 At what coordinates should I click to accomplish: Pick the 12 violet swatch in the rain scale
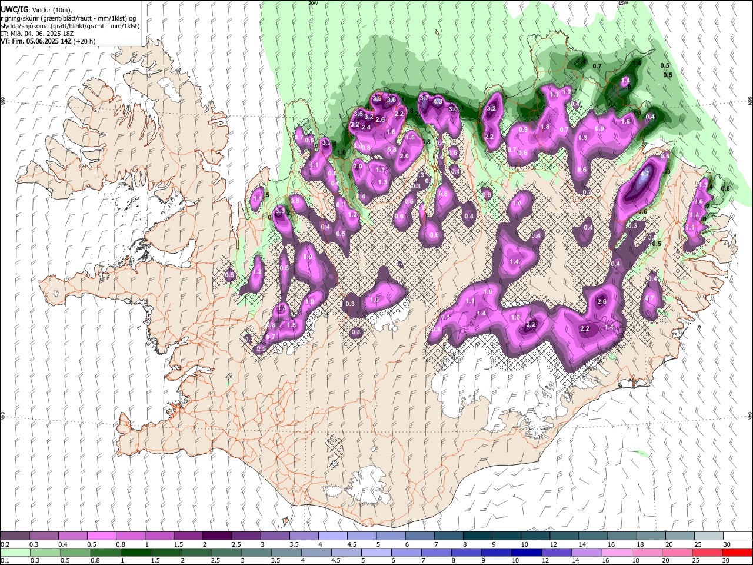pyautogui.click(x=557, y=553)
